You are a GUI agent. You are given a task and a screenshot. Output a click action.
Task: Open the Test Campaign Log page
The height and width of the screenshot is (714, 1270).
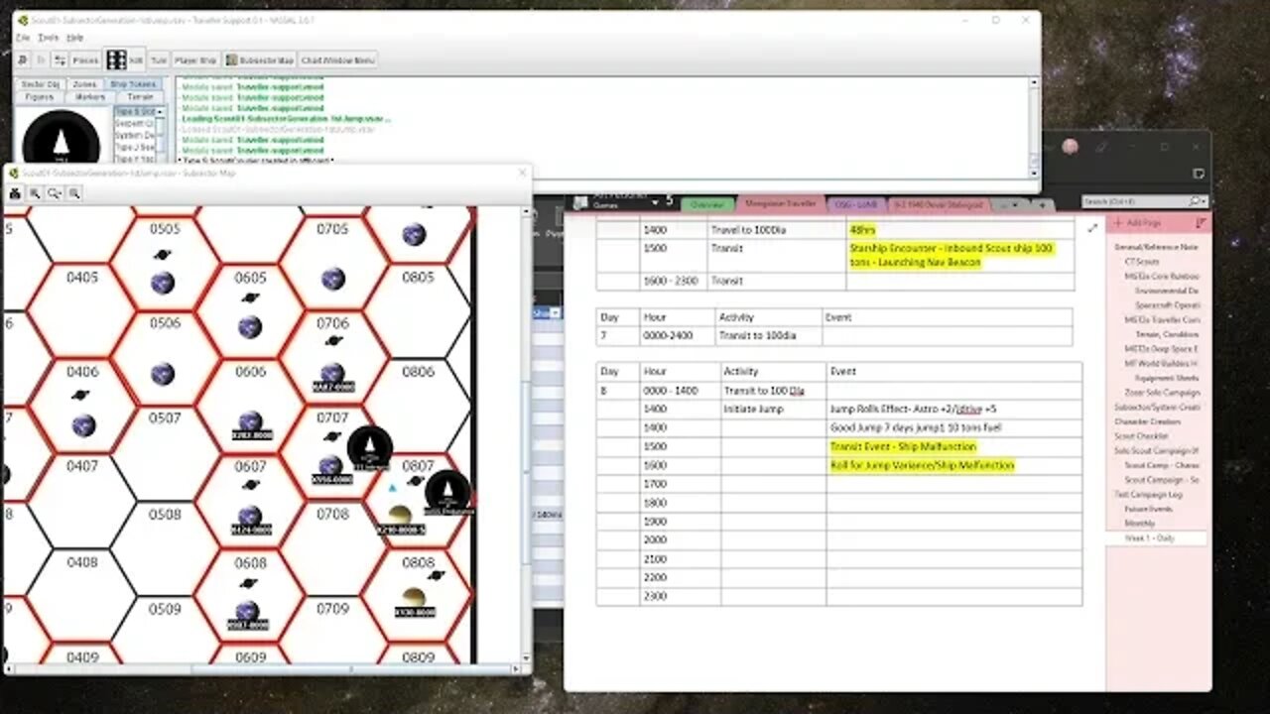pyautogui.click(x=1148, y=494)
